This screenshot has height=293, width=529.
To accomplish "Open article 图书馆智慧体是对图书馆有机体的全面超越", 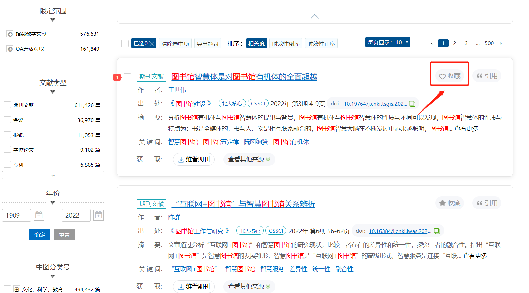I will click(244, 77).
